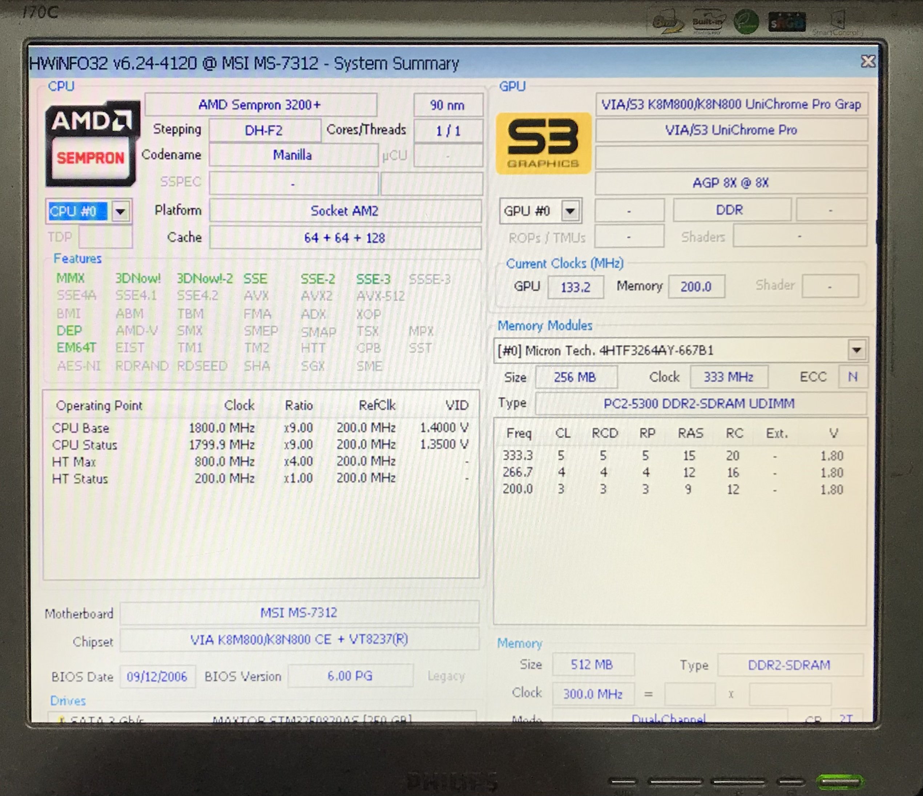Click the EM64T feature label
Viewport: 923px width, 796px height.
tap(77, 347)
